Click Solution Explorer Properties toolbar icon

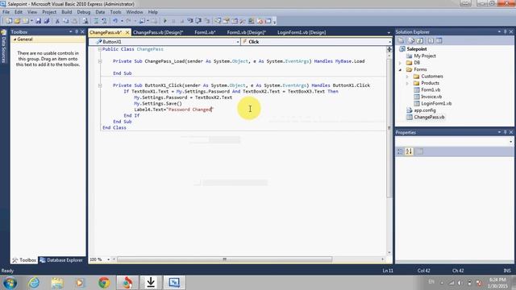[402, 40]
